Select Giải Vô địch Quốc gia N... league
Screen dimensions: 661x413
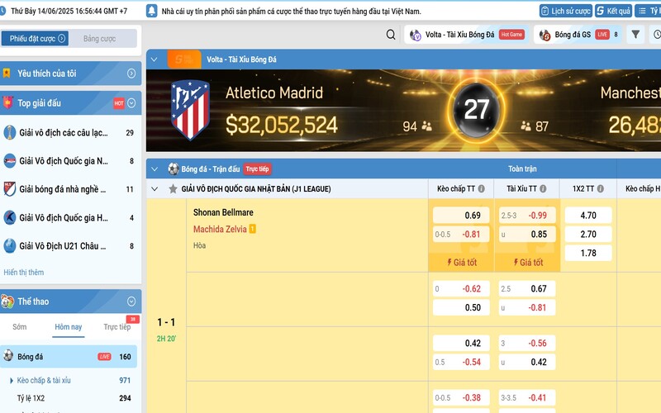click(70, 161)
